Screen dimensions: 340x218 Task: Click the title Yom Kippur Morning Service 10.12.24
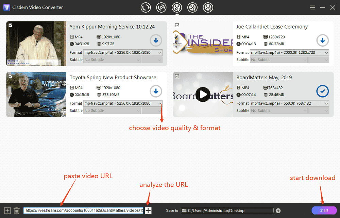pyautogui.click(x=112, y=27)
